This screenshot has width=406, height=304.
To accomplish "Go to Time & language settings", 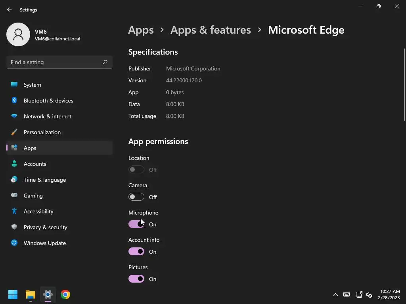I will (x=45, y=180).
